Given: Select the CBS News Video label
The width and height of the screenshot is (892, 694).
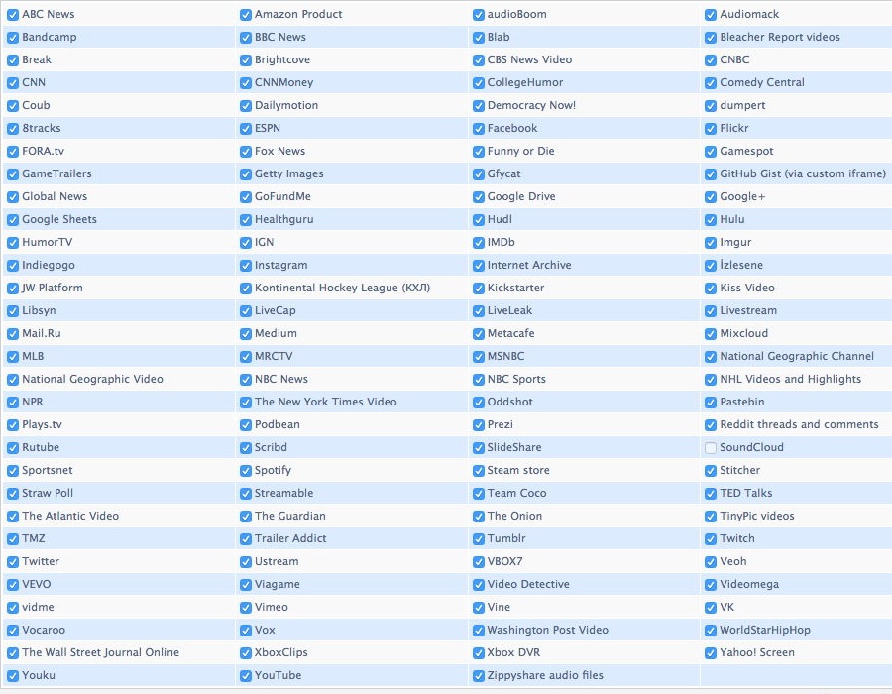Looking at the screenshot, I should click(x=529, y=59).
